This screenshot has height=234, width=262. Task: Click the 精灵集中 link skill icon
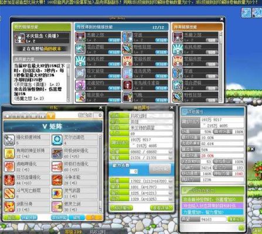click(x=80, y=97)
